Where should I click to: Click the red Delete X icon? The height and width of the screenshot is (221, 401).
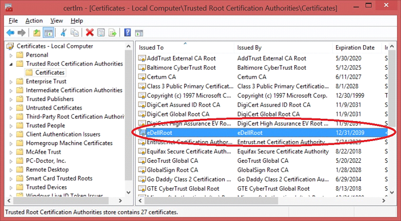[90, 33]
